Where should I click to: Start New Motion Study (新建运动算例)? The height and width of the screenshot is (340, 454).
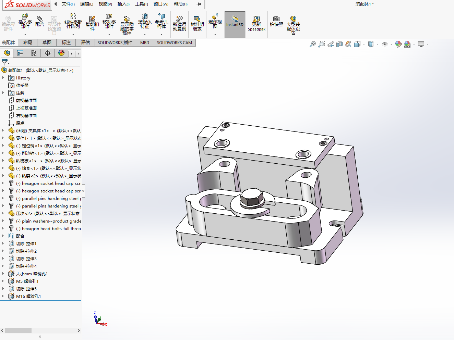(x=179, y=23)
